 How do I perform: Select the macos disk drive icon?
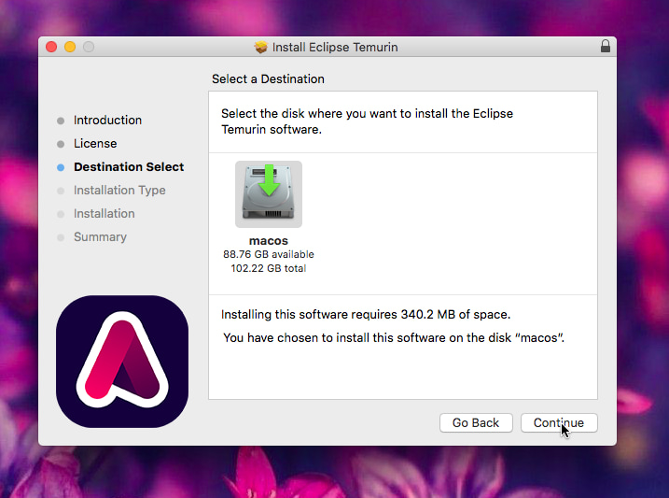(x=269, y=194)
